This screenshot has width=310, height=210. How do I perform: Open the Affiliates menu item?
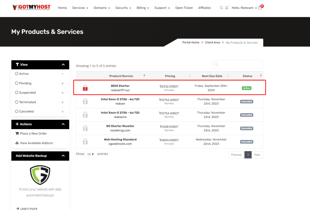pyautogui.click(x=204, y=8)
